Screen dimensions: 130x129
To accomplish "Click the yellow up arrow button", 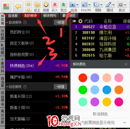I will (x=29, y=4).
